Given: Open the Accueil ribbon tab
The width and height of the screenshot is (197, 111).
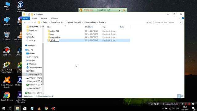Looking at the screenshot, I should 34,18.
